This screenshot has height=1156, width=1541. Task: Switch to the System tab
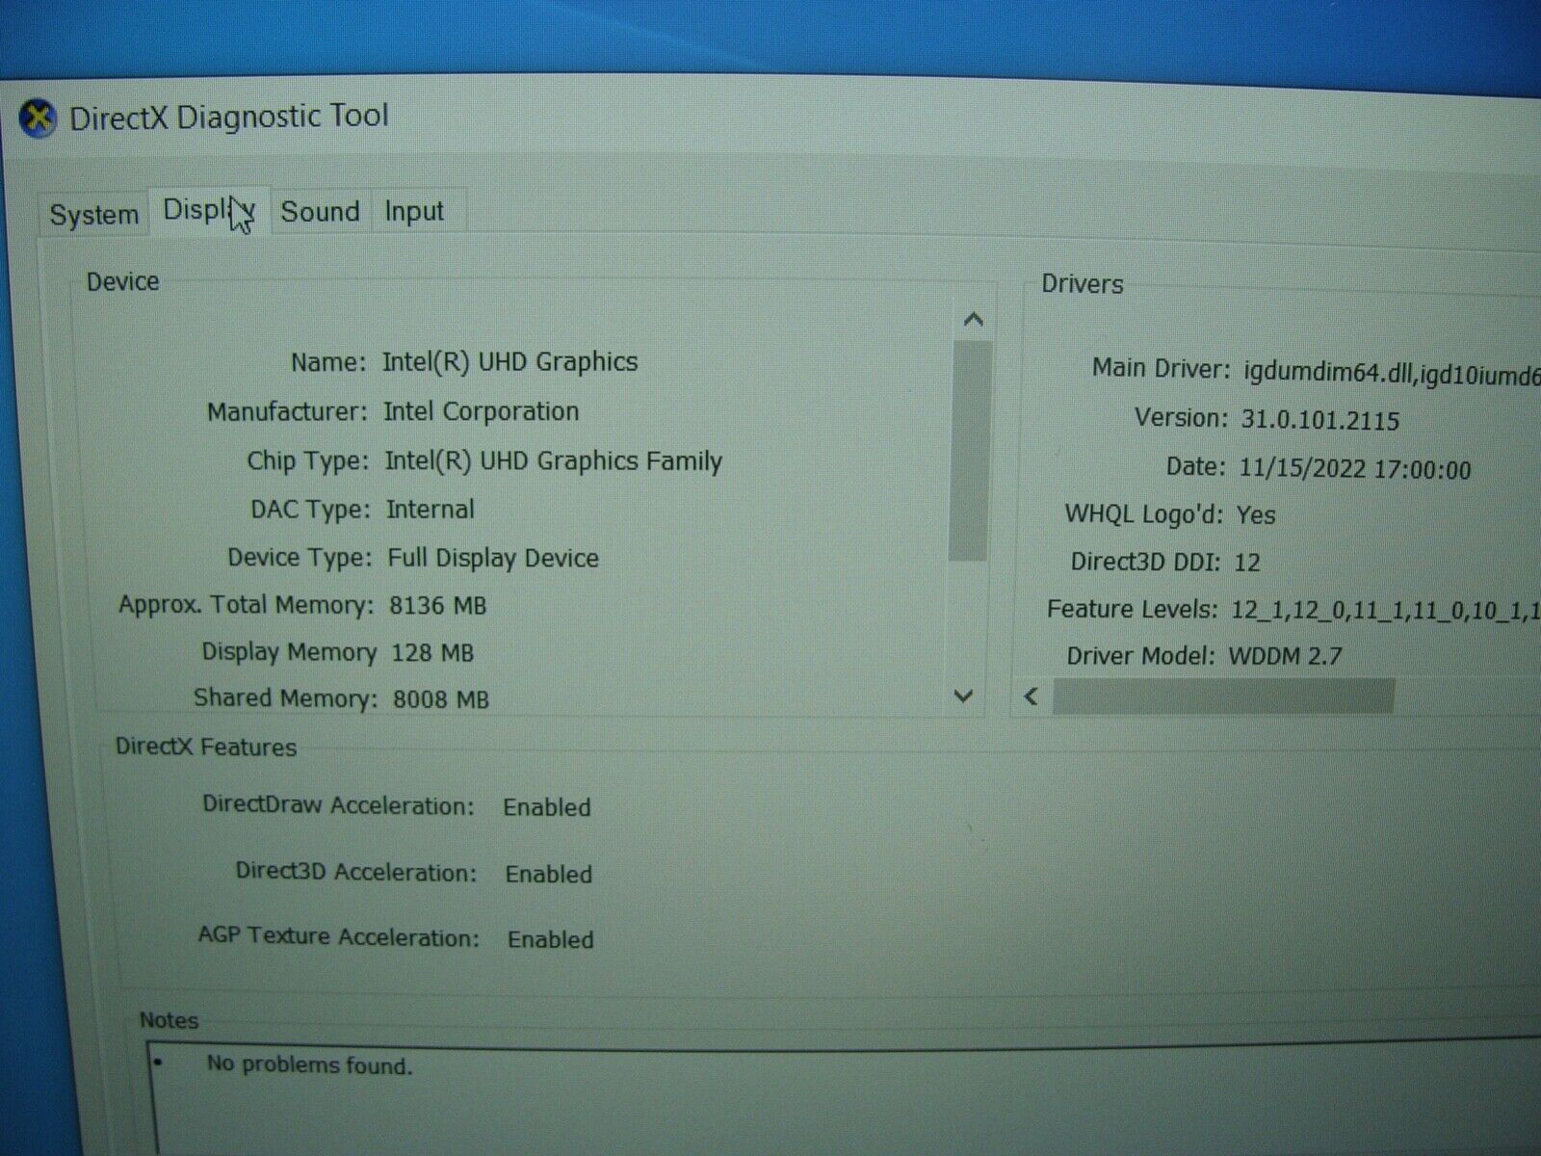[x=93, y=214]
